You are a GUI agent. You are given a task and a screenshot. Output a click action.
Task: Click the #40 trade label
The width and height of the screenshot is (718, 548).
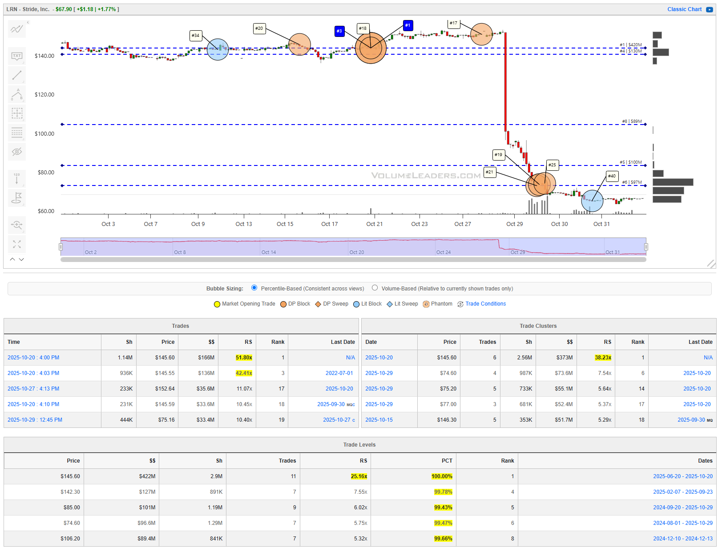612,176
